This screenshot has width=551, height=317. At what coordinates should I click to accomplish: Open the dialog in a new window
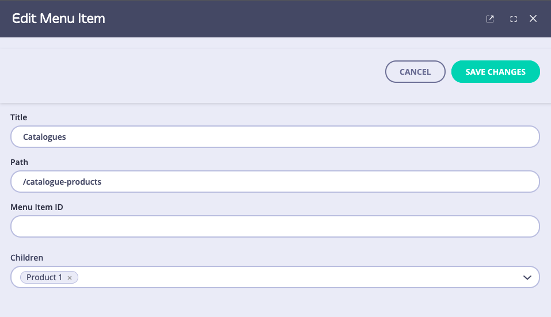pos(490,19)
